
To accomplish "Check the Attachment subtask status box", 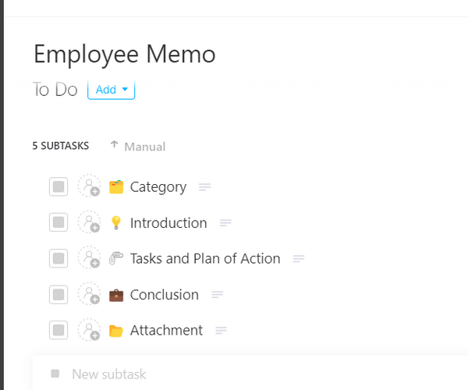I will click(58, 330).
